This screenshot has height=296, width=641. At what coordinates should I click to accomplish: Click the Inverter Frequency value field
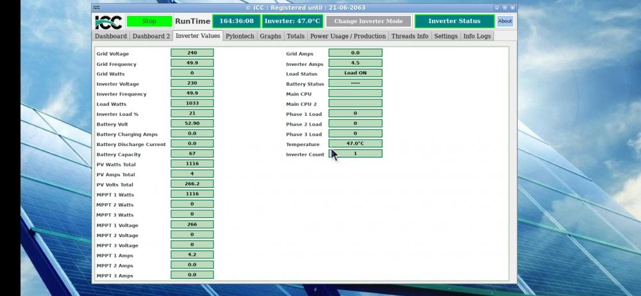(x=192, y=93)
